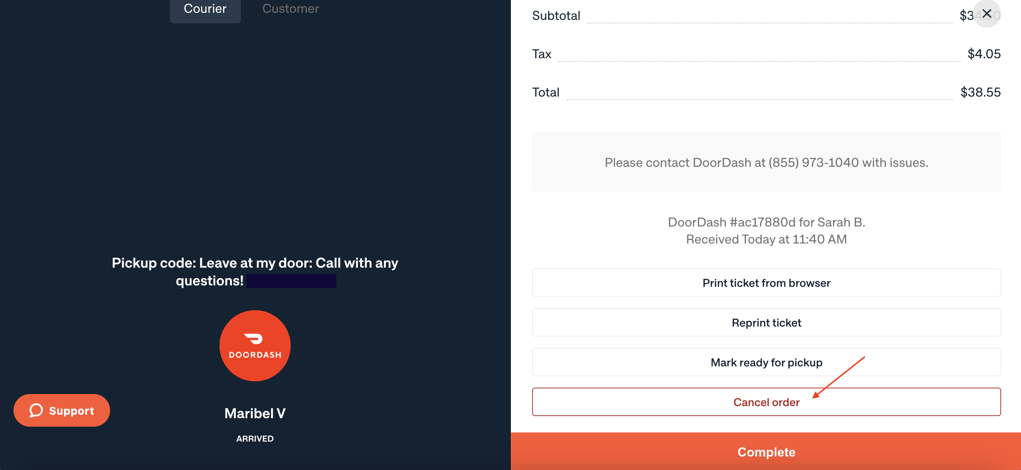This screenshot has width=1021, height=470.
Task: Open the Support chat
Action: click(x=62, y=410)
